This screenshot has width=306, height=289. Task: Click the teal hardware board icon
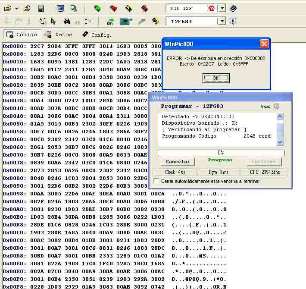click(126, 21)
